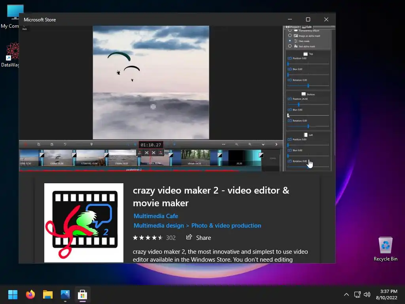
Task: Click the first scissors split icon in the clip popup
Action: (x=146, y=153)
